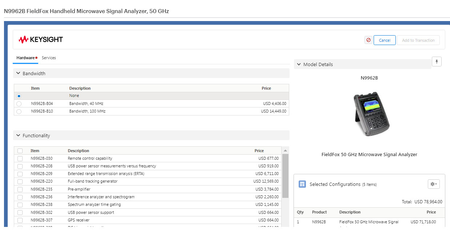This screenshot has width=450, height=232.
Task: Click the USD 6,711.00 price value
Action: (x=267, y=174)
